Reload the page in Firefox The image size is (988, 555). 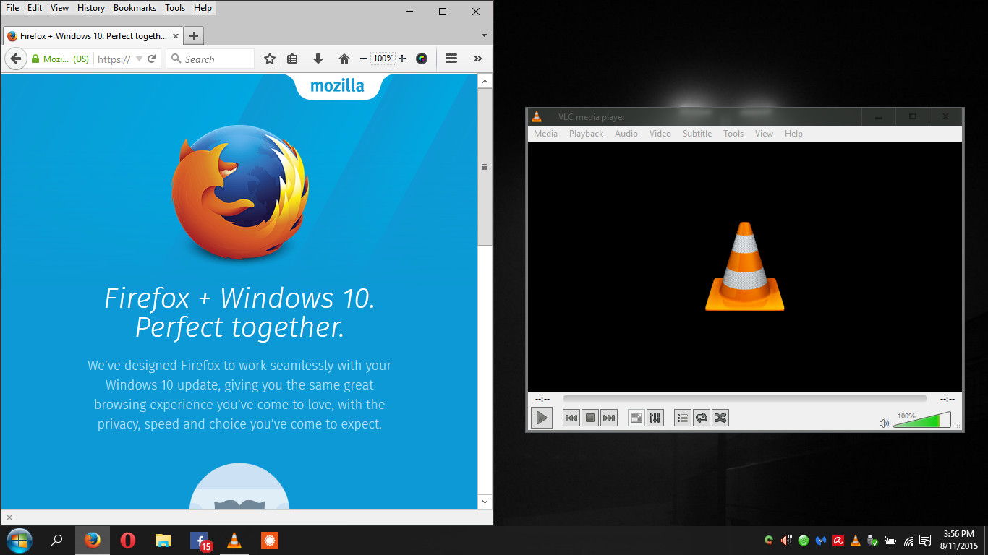click(x=151, y=59)
